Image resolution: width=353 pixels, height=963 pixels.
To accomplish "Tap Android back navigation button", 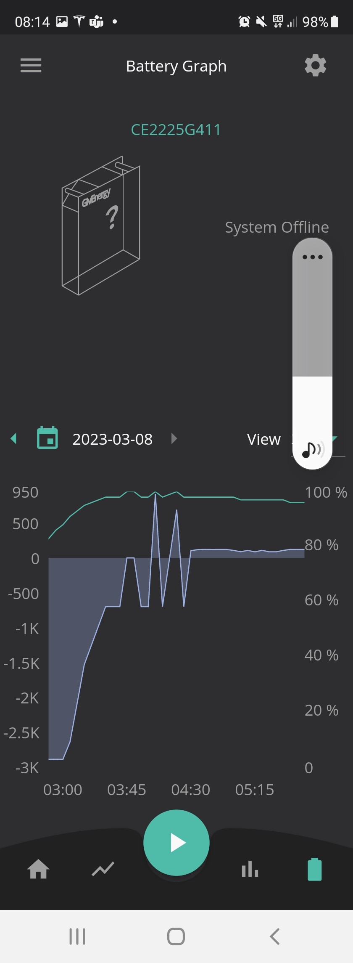I will pos(275,936).
